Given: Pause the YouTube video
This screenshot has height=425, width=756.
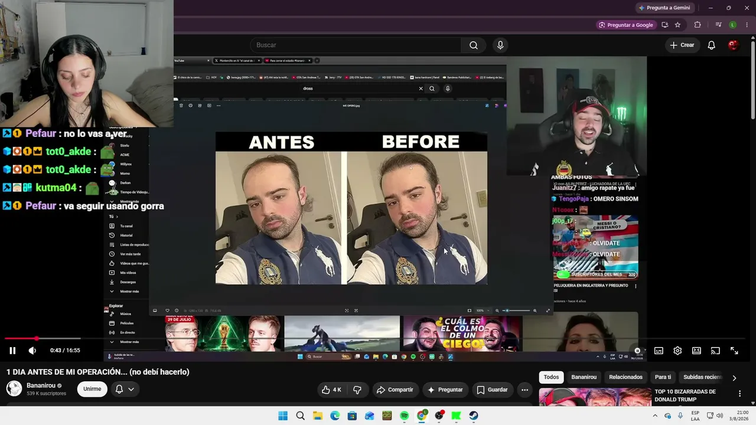Looking at the screenshot, I should click(12, 351).
